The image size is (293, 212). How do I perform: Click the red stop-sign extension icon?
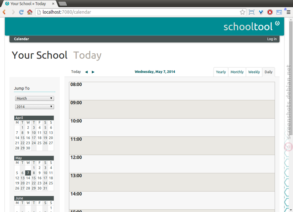270,12
